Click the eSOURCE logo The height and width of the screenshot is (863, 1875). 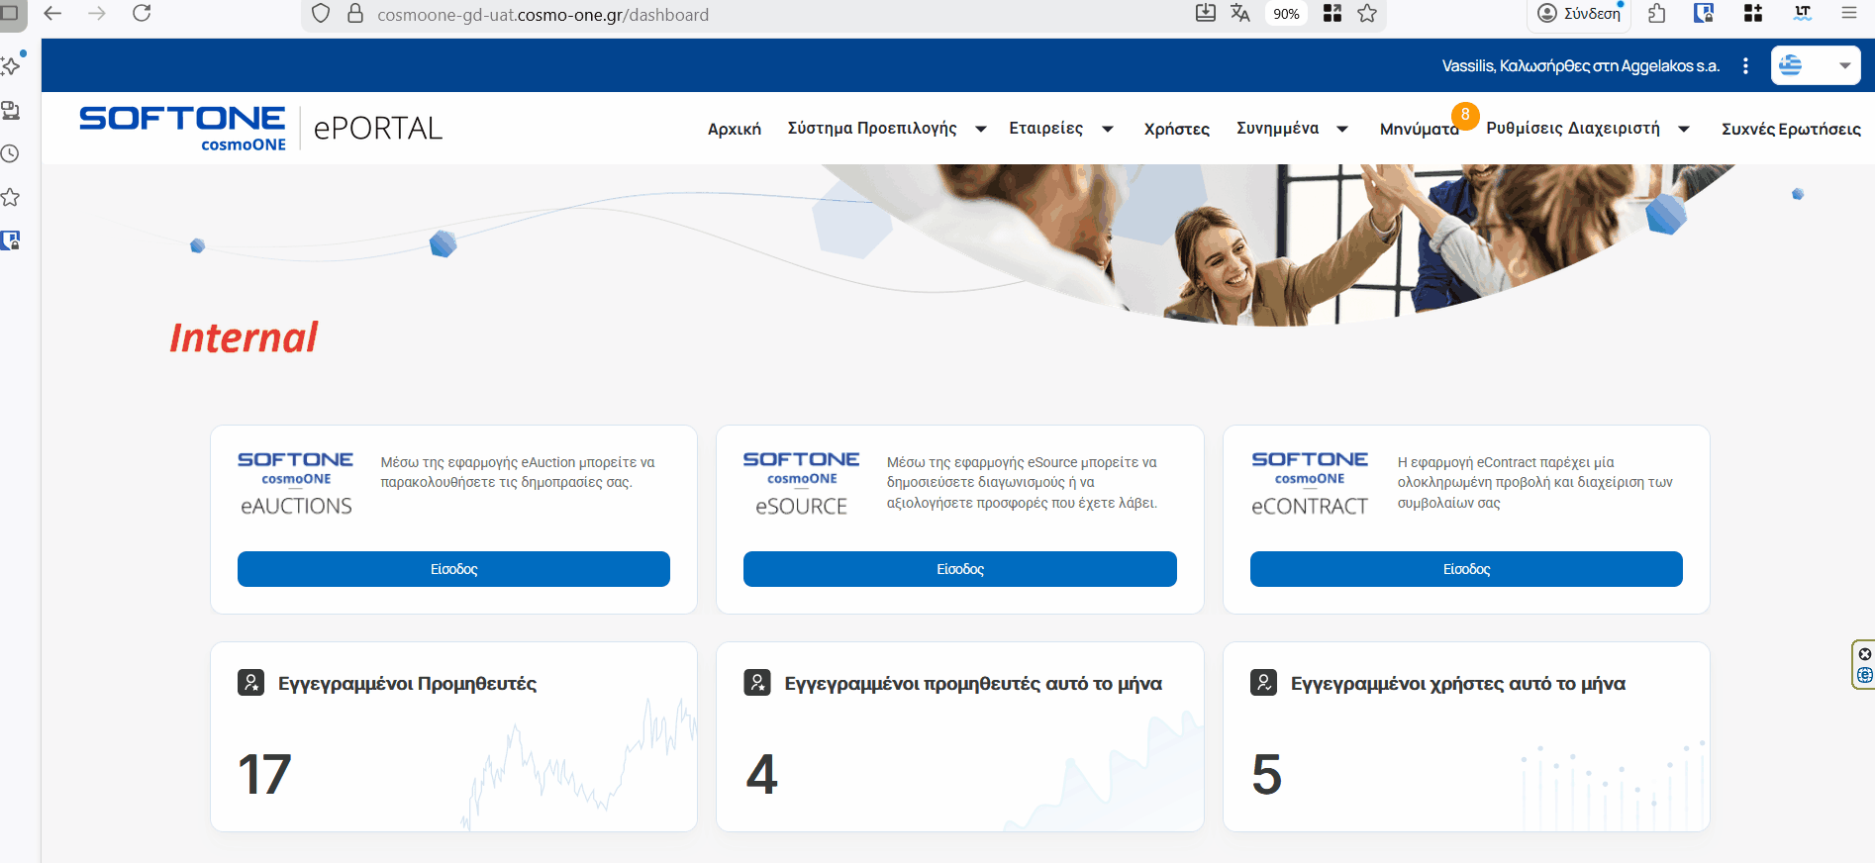coord(802,484)
